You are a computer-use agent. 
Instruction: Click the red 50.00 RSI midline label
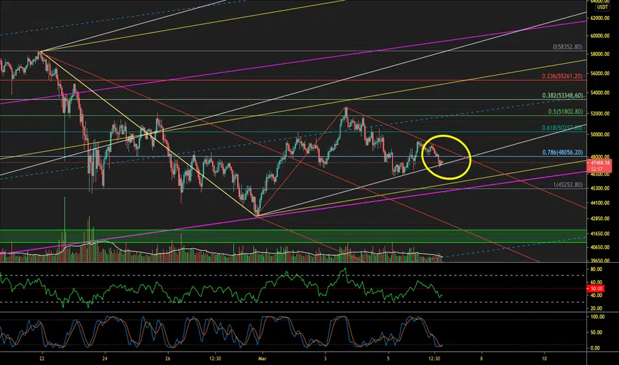596,289
